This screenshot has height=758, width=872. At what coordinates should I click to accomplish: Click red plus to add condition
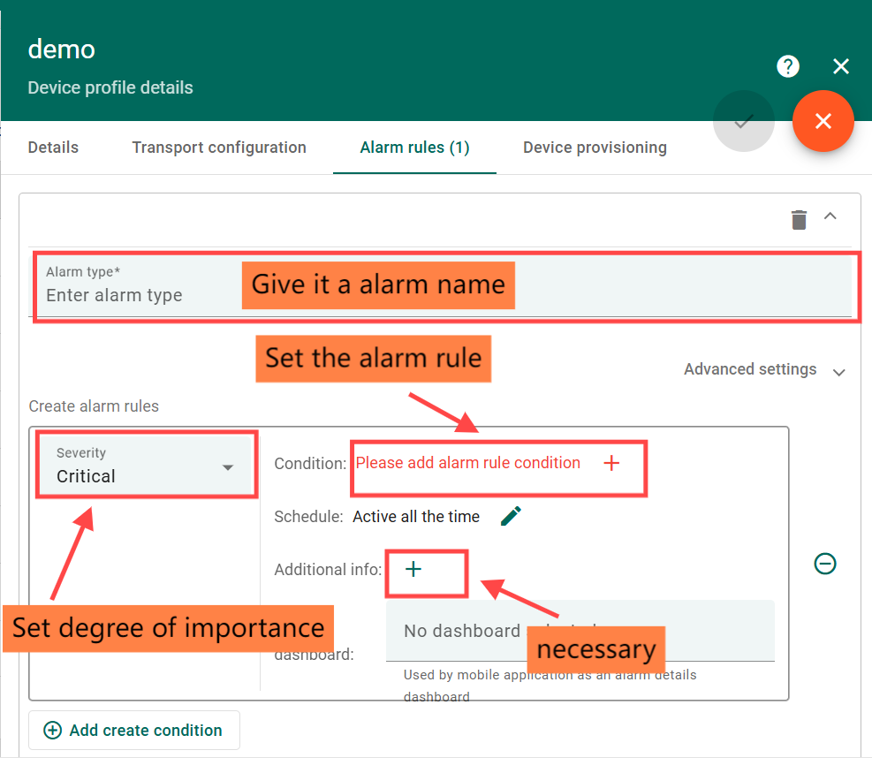[611, 463]
